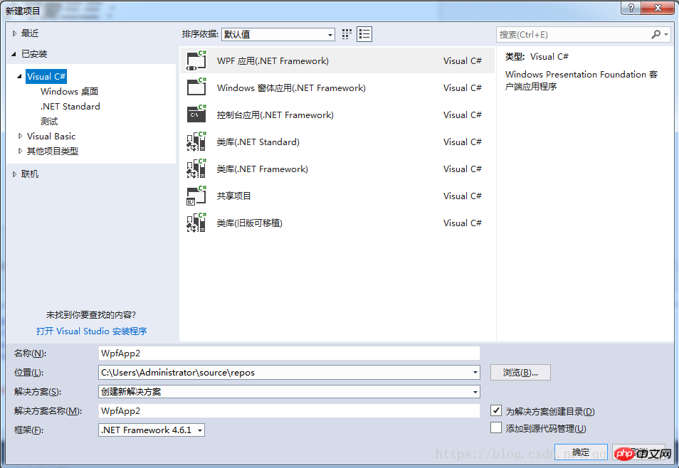Screen dimensions: 679x468
Task: Select the 类库(.NET Standard) row text
Action: point(258,142)
